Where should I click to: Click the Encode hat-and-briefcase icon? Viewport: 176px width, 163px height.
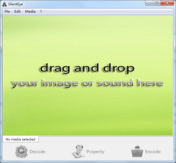(137, 151)
